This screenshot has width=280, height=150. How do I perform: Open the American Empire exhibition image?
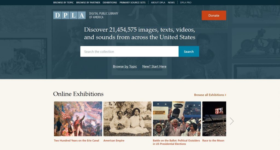(127, 119)
